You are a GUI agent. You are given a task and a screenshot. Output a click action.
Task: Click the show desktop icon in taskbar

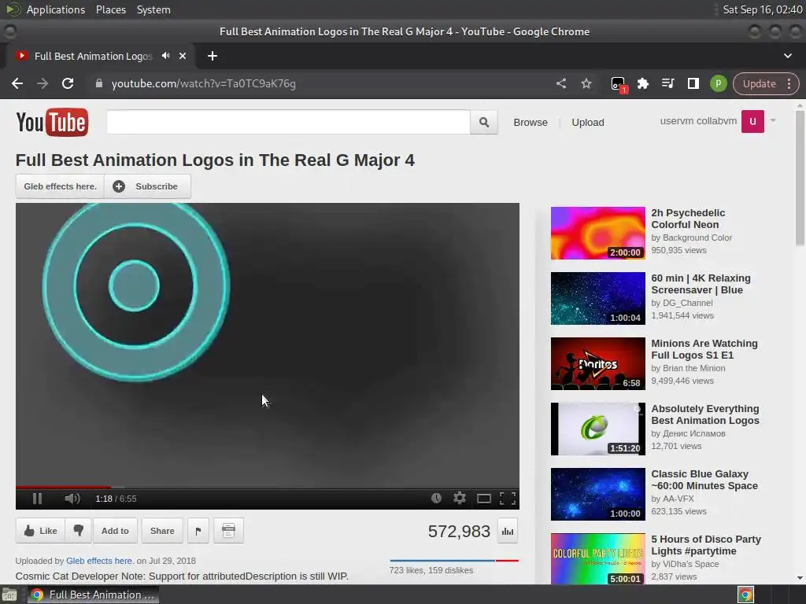click(x=9, y=595)
